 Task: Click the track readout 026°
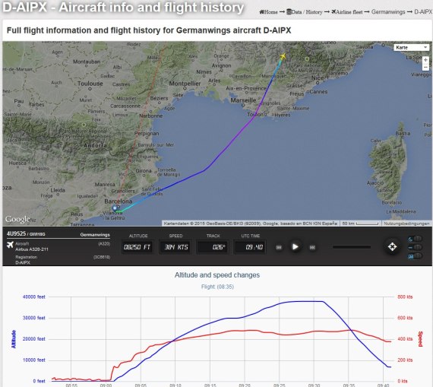click(213, 247)
